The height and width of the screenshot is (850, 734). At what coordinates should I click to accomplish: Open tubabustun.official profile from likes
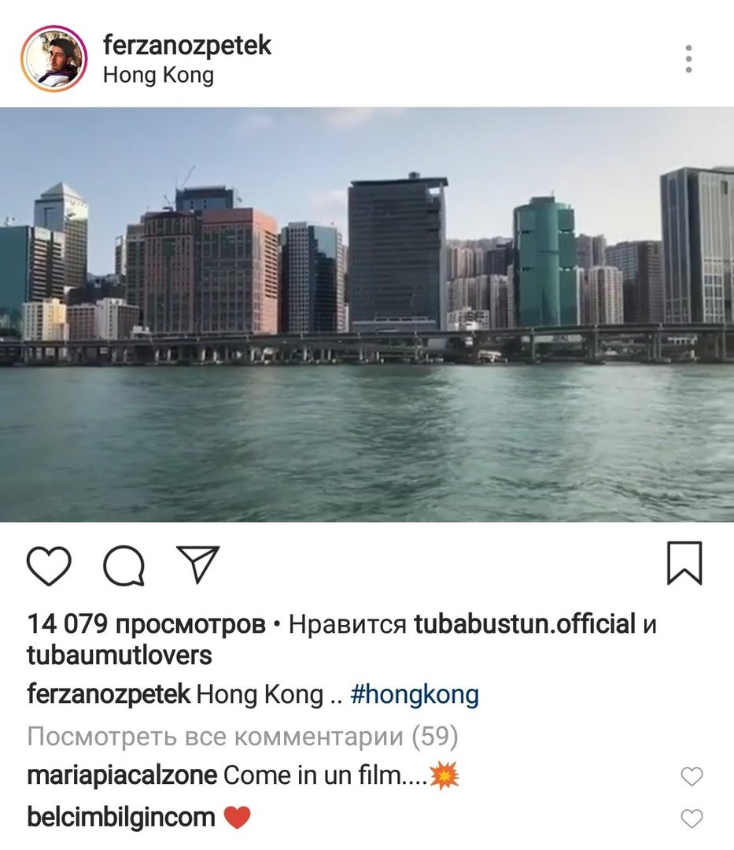click(x=525, y=624)
